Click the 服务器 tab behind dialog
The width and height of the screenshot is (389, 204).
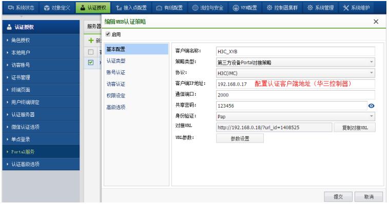click(x=94, y=26)
